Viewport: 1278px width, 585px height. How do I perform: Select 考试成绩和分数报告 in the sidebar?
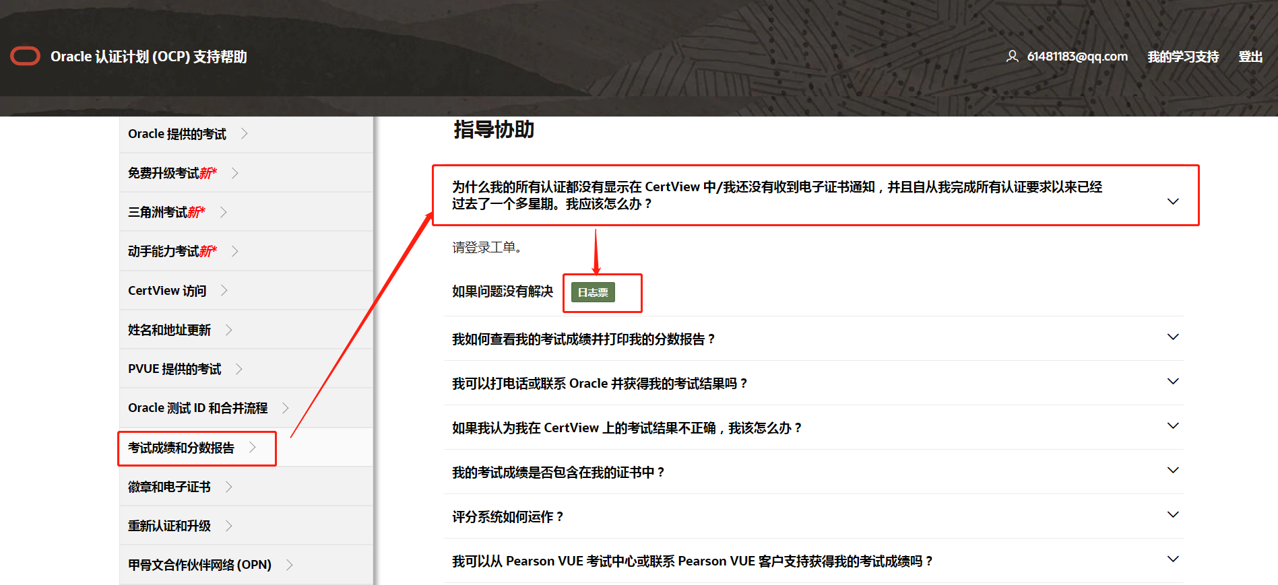click(x=246, y=448)
